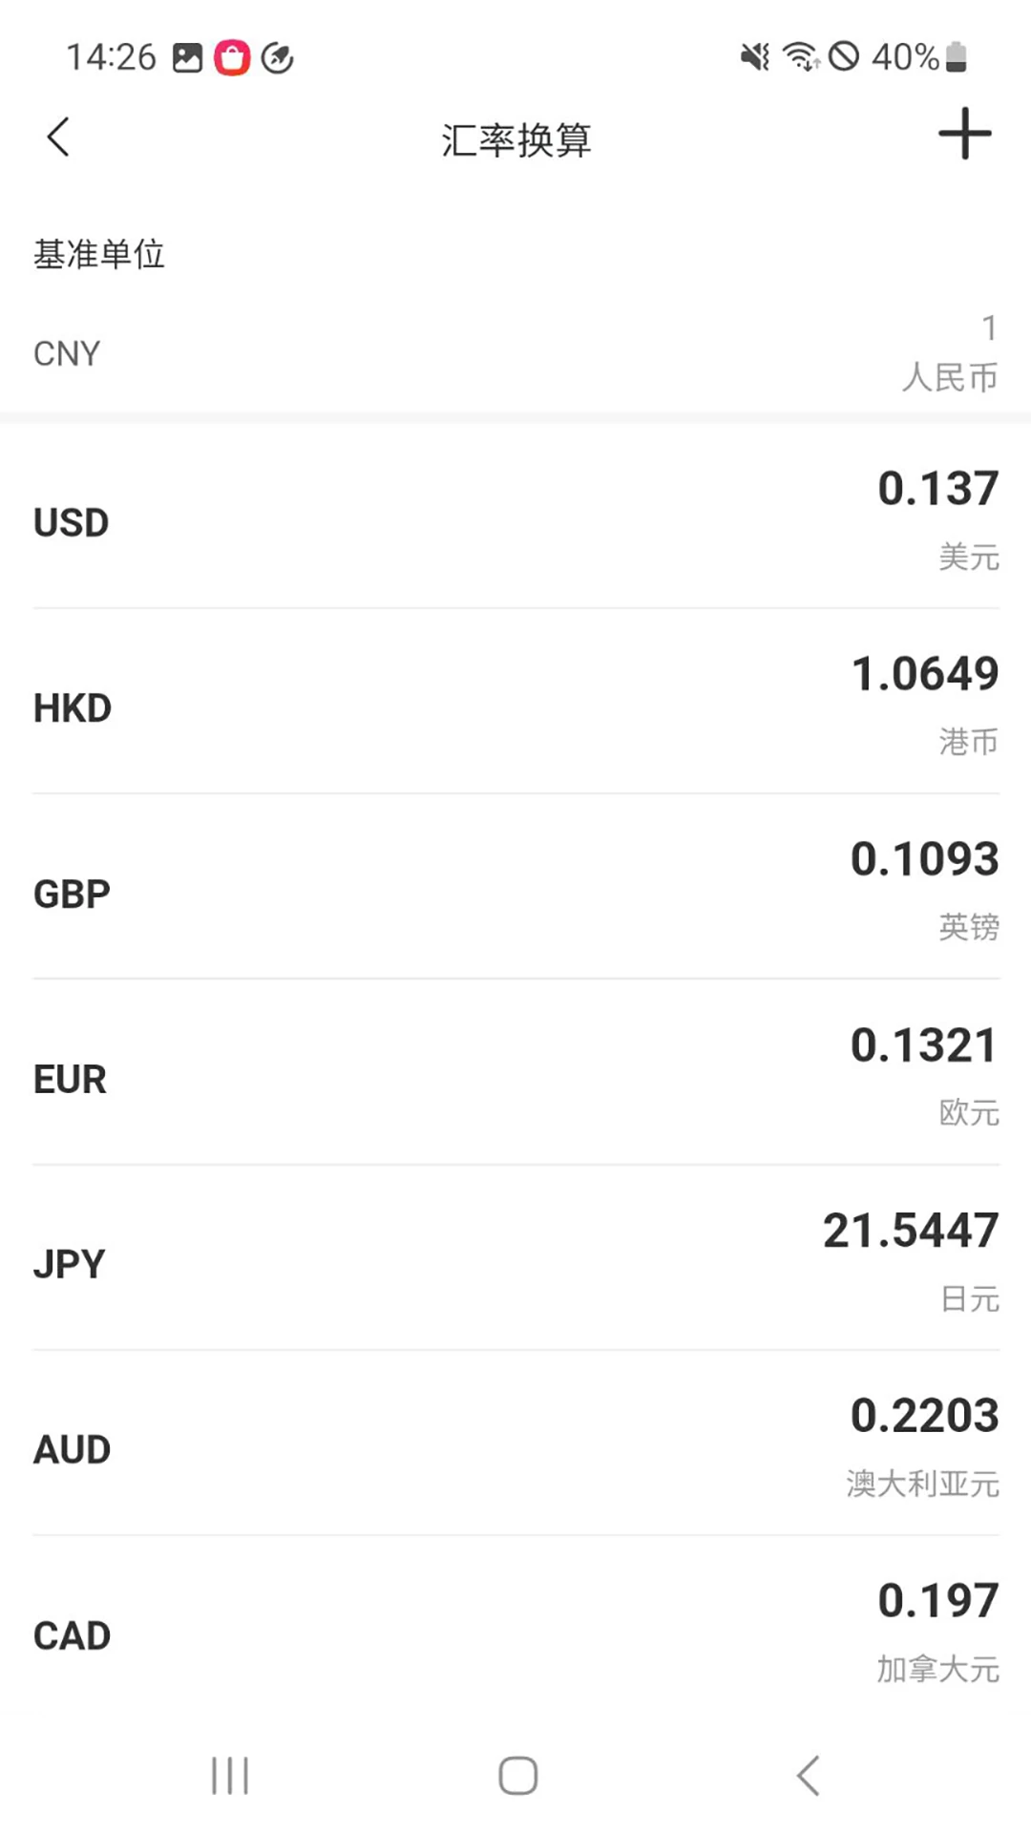Tap the battery indicator in status bar
The width and height of the screenshot is (1031, 1833).
coord(957,57)
